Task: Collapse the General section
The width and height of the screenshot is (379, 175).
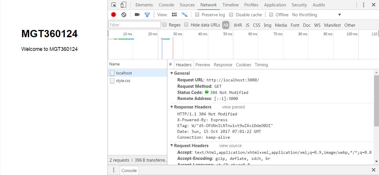Action: [172, 73]
